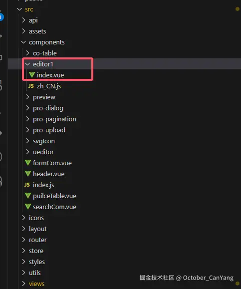This screenshot has height=289, width=241.
Task: Expand the router folder chevron
Action: pos(23,240)
